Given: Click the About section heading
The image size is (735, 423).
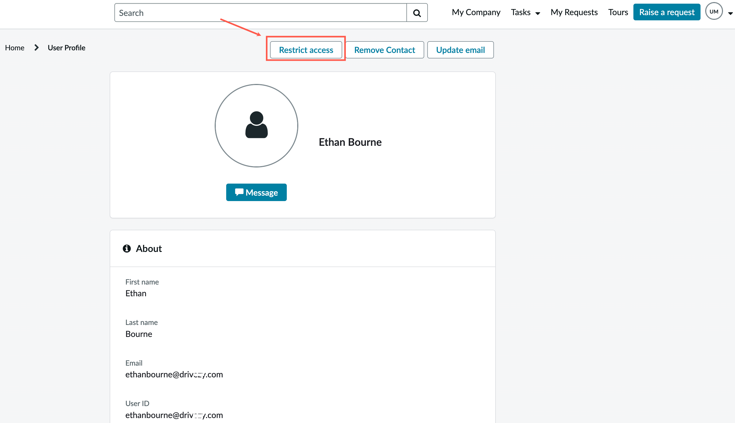Looking at the screenshot, I should 149,249.
